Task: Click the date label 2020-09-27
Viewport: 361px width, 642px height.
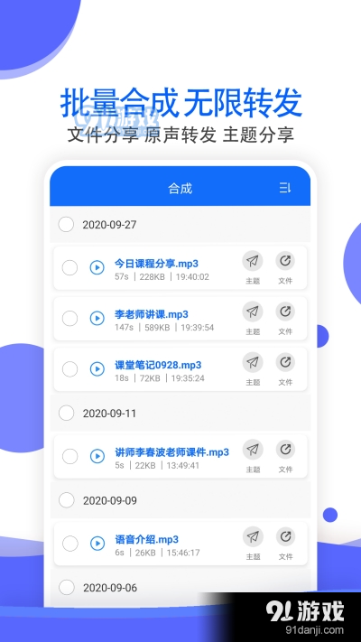Action: point(109,225)
